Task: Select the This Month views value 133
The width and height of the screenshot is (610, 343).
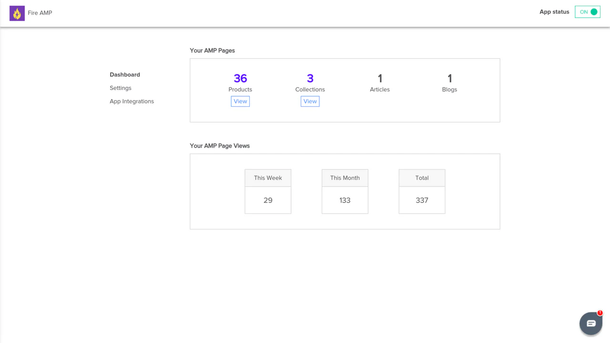Action: [x=345, y=201]
